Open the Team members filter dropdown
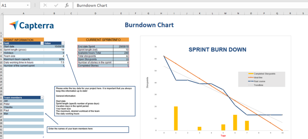The height and width of the screenshot is (139, 308). 42,97
